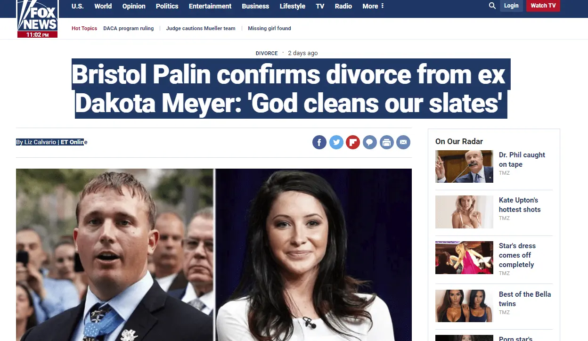Click the Fox News logo
The height and width of the screenshot is (341, 588).
click(x=37, y=18)
